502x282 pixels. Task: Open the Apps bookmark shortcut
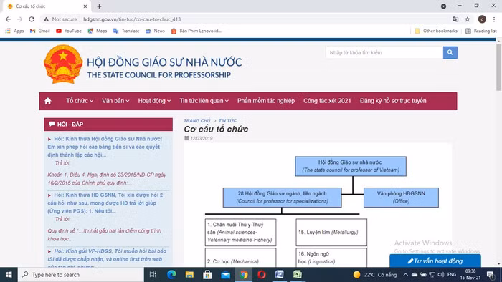coord(14,31)
